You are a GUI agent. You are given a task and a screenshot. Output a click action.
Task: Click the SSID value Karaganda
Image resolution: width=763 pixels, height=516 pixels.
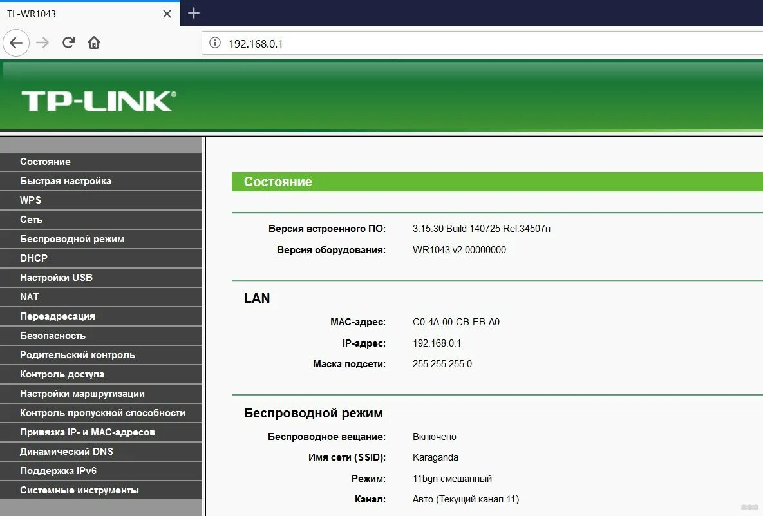pyautogui.click(x=435, y=457)
